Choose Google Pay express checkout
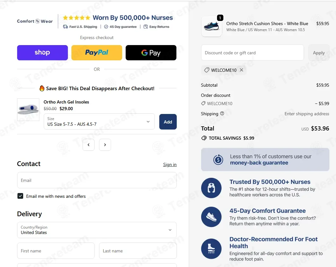Image resolution: width=336 pixels, height=267 pixels. (151, 52)
